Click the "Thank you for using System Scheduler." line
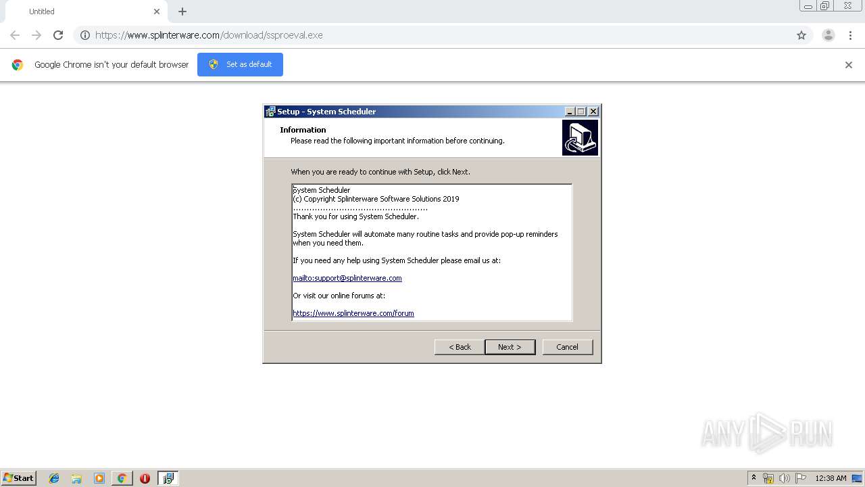Screen dimensions: 865x487 tap(355, 216)
